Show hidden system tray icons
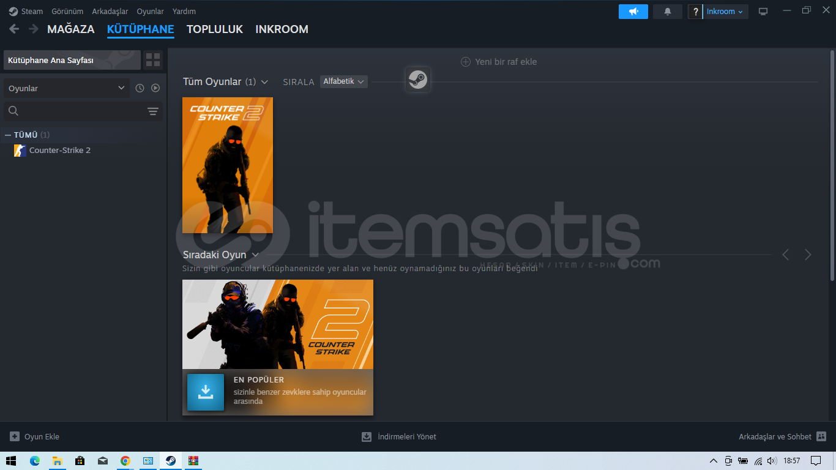Image resolution: width=836 pixels, height=470 pixels. 714,461
